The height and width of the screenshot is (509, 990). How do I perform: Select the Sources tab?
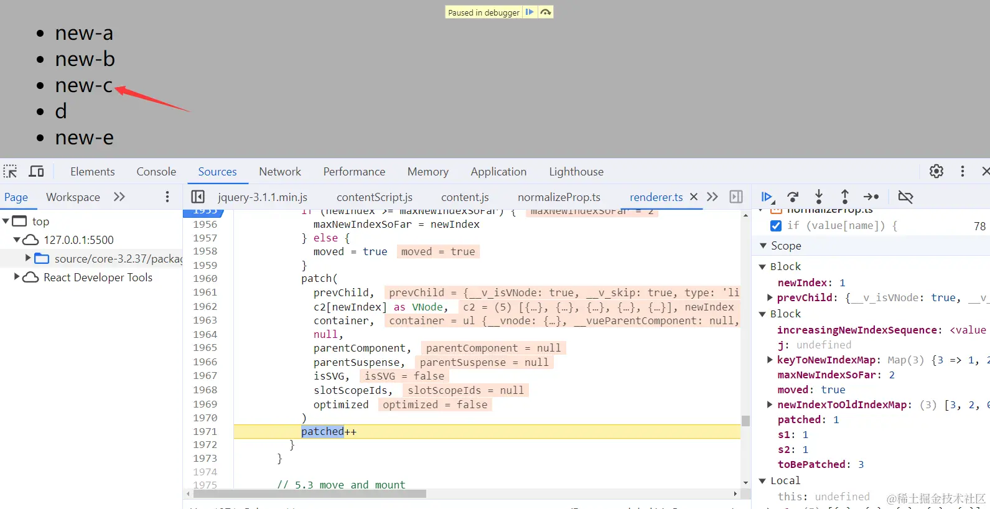[217, 171]
